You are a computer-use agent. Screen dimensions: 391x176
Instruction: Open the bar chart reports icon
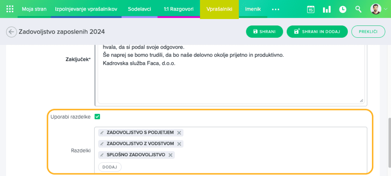[326, 10]
